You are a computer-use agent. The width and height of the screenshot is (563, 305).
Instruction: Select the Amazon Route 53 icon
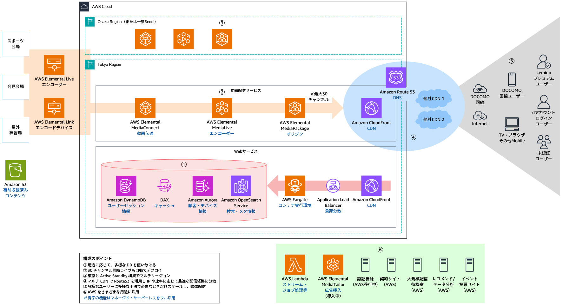pyautogui.click(x=396, y=78)
